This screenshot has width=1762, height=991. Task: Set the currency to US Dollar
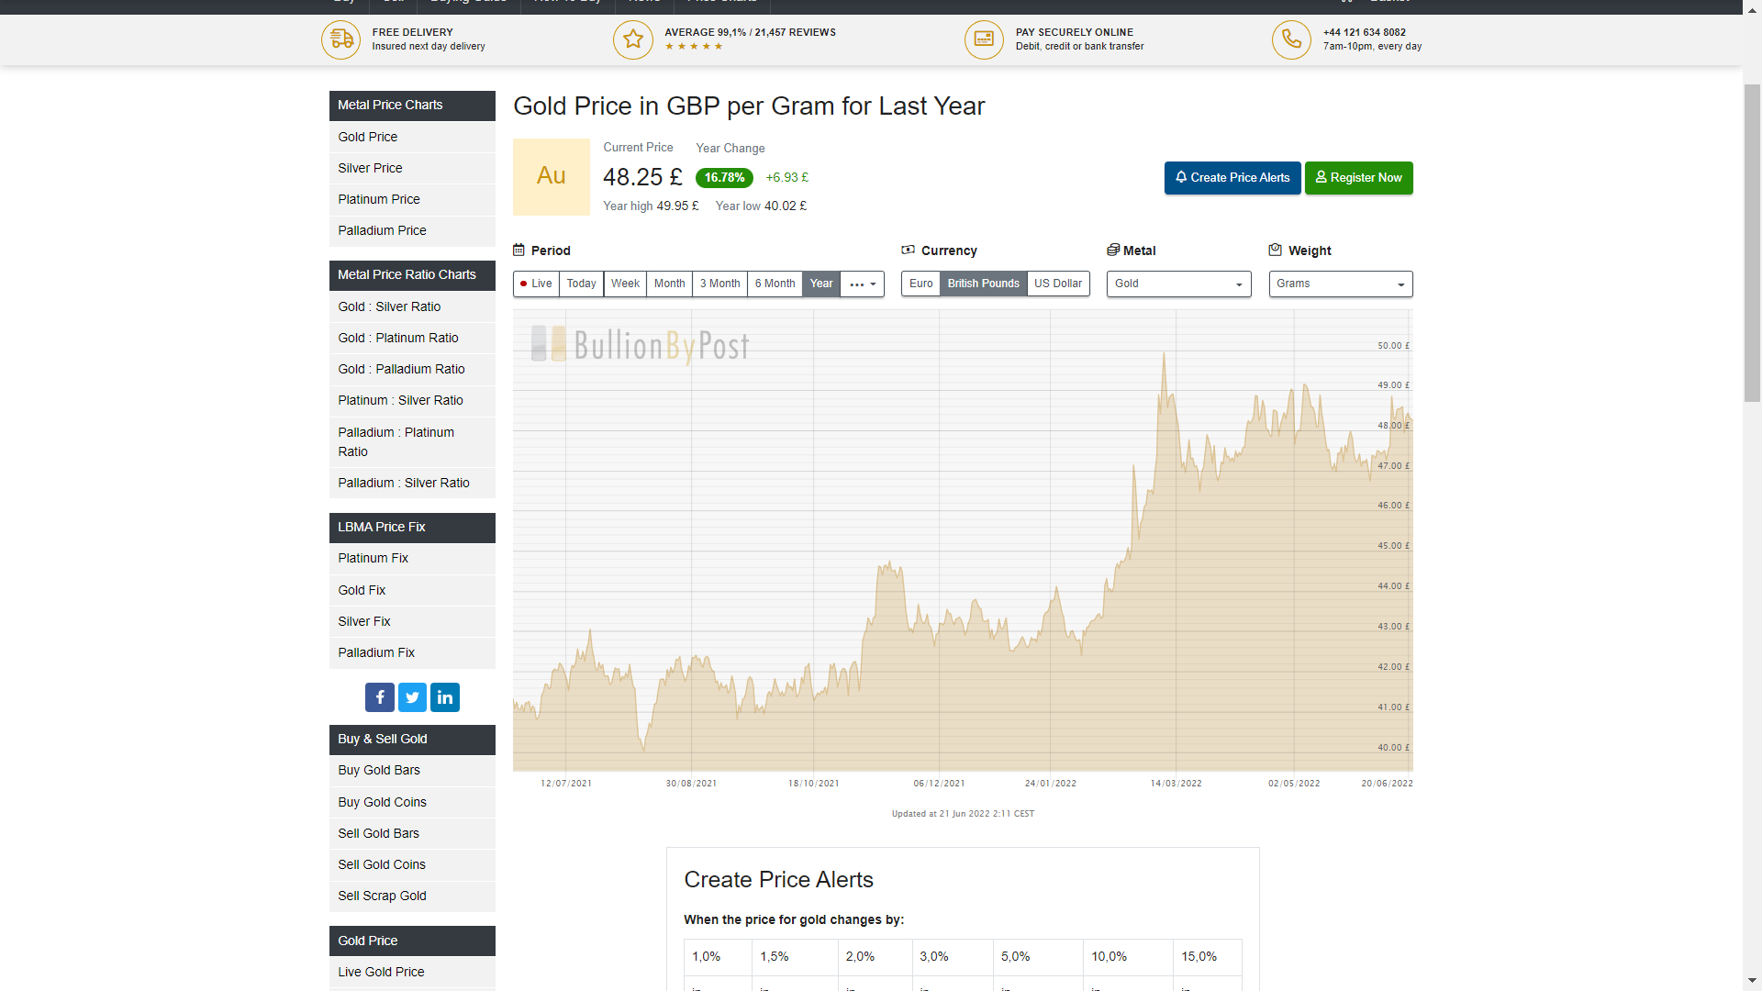pyautogui.click(x=1057, y=284)
